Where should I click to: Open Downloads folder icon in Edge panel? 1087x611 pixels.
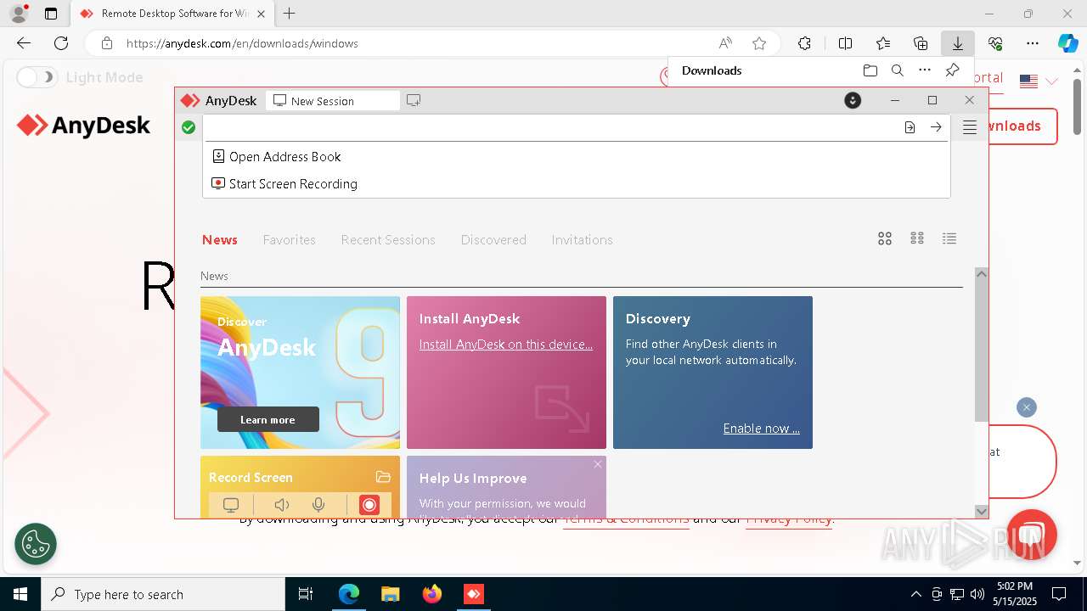(870, 70)
